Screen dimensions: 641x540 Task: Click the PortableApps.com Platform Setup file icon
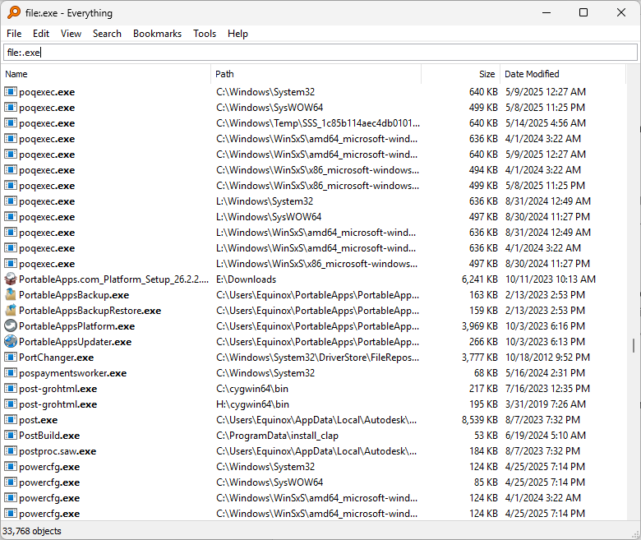pos(11,279)
